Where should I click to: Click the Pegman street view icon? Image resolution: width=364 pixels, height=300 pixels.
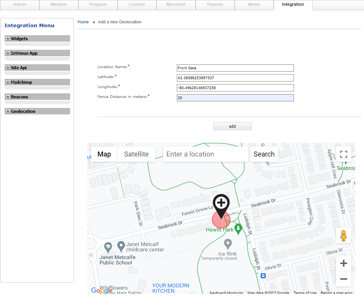click(x=343, y=236)
